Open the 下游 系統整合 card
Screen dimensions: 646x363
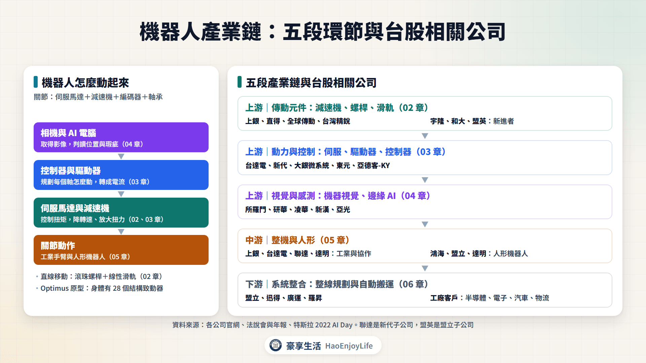point(425,290)
